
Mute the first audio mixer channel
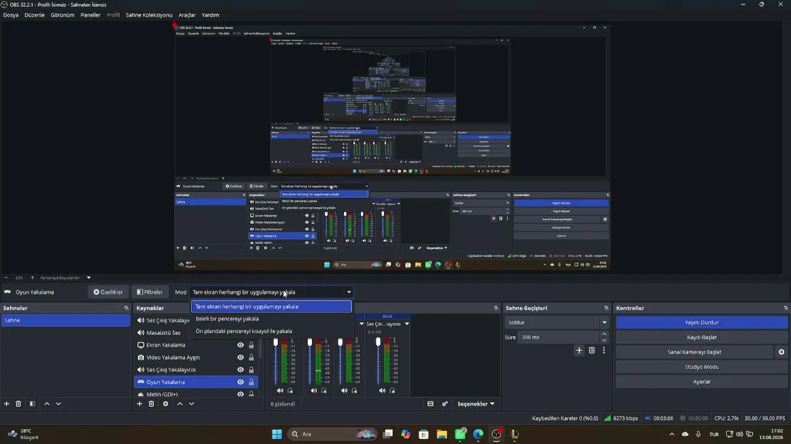(x=280, y=390)
